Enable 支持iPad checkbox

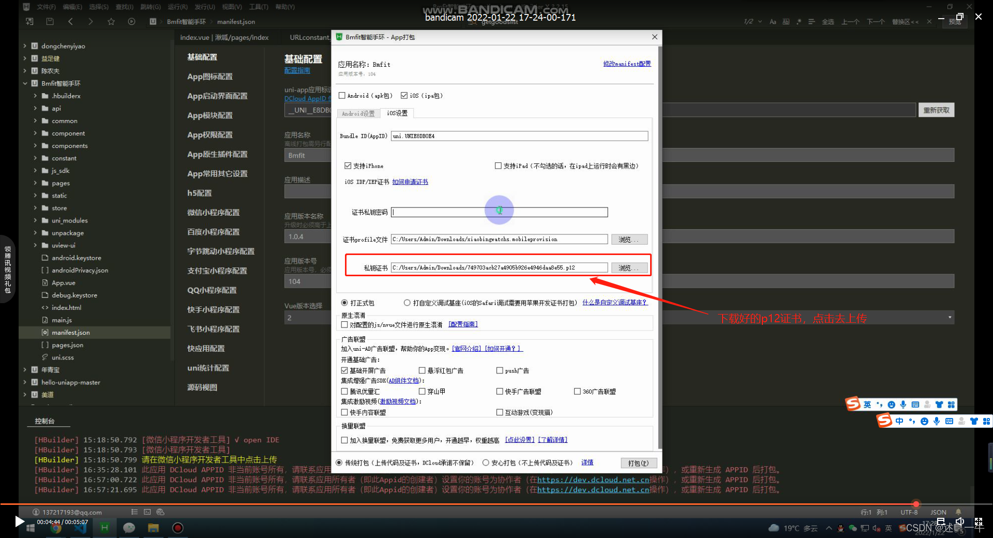pyautogui.click(x=498, y=166)
